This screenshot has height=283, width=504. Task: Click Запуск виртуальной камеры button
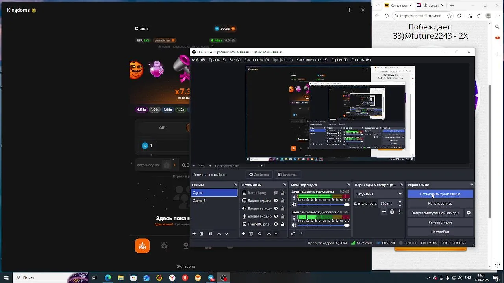point(435,213)
